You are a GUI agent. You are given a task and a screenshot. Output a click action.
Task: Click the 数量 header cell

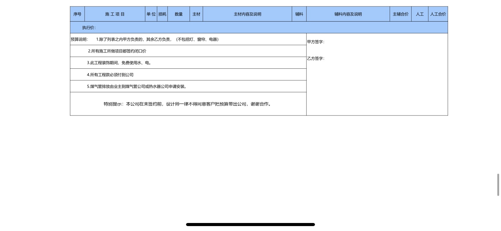179,14
